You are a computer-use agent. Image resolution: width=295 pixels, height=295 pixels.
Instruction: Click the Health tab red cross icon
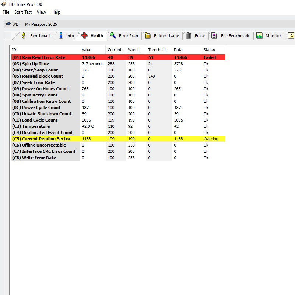pyautogui.click(x=84, y=36)
